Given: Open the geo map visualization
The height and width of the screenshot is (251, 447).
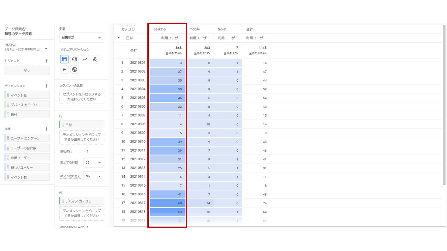Looking at the screenshot, I should coord(74,69).
